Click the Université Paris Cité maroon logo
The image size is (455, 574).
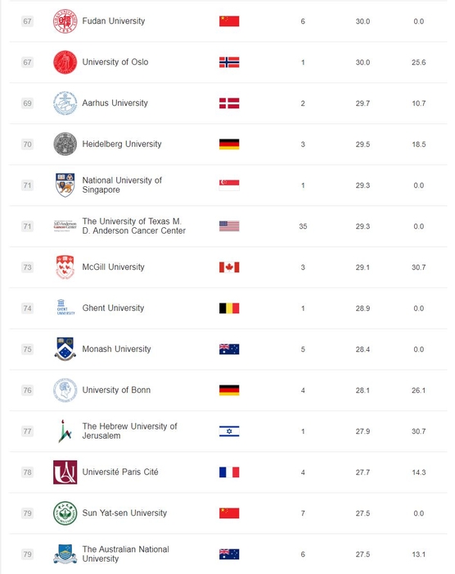65,472
